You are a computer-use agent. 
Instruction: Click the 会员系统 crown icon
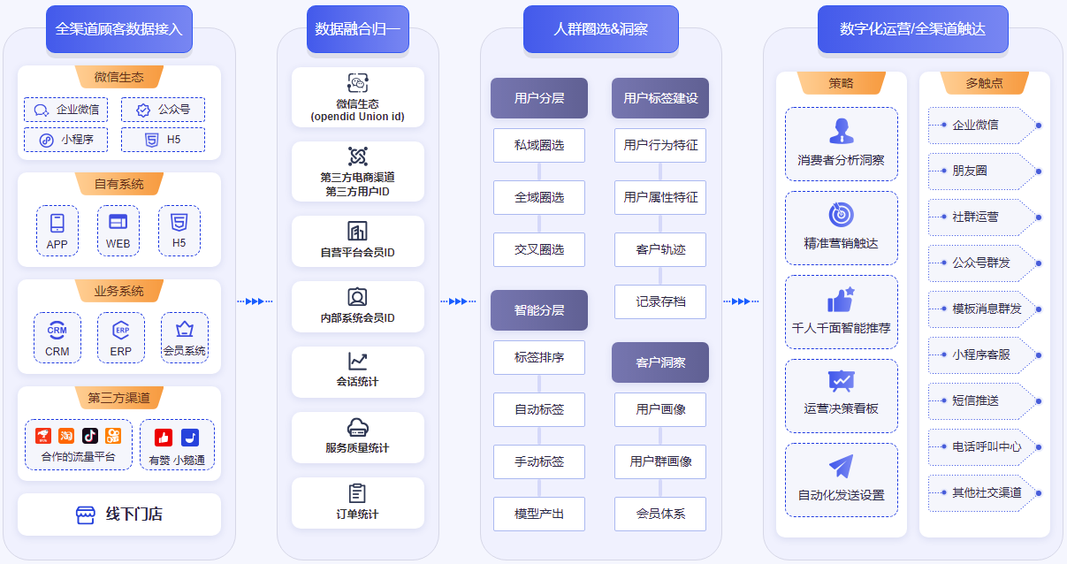click(x=185, y=330)
